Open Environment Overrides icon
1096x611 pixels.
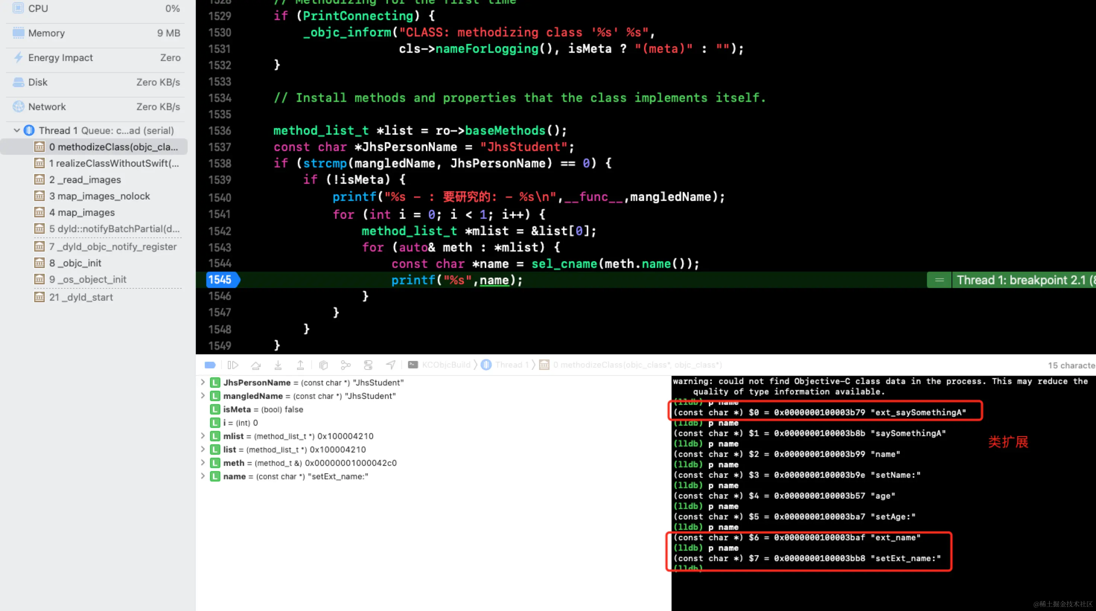point(368,365)
